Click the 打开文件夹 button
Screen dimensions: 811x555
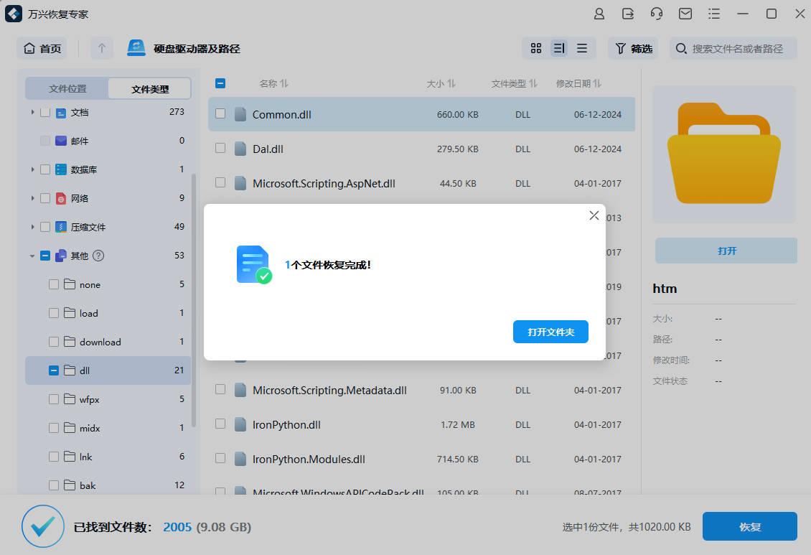550,331
